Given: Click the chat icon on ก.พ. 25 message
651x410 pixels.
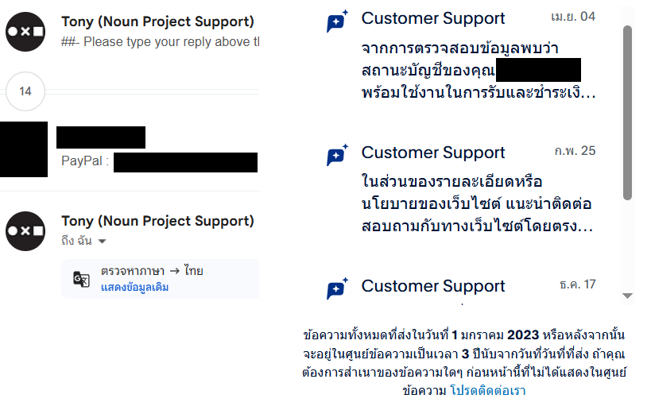Looking at the screenshot, I should [337, 155].
